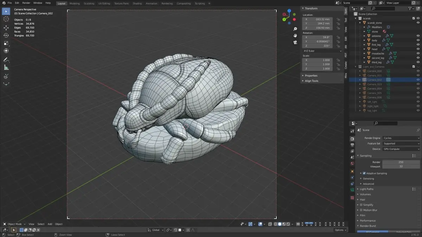
Task: Open the XYZ Euler rotation mode dropdown
Action: pos(322,51)
